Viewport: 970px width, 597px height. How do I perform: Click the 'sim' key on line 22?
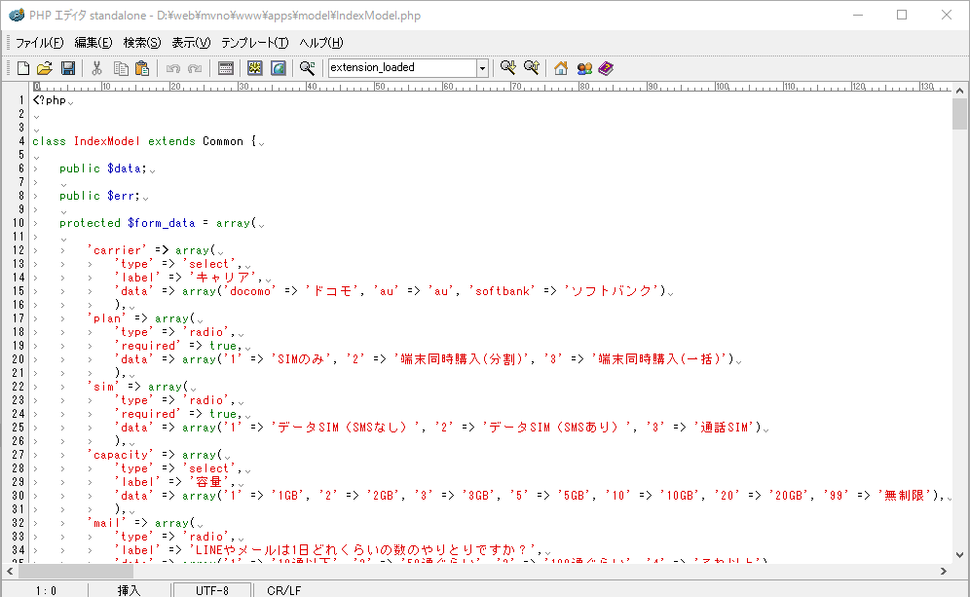point(103,386)
